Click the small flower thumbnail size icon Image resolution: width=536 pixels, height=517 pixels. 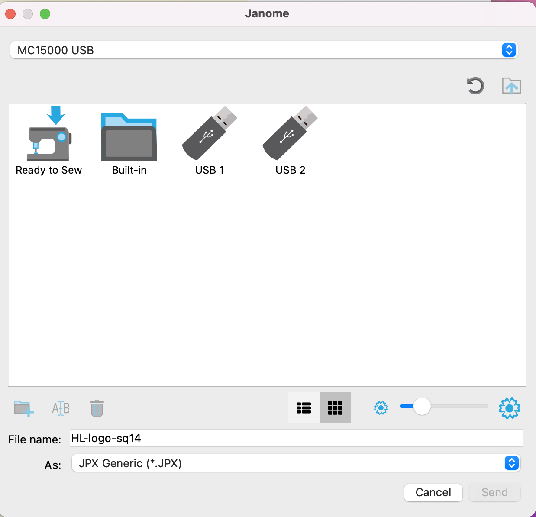[381, 408]
